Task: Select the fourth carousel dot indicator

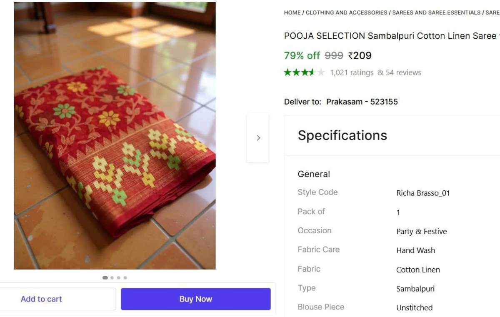Action: pos(125,278)
